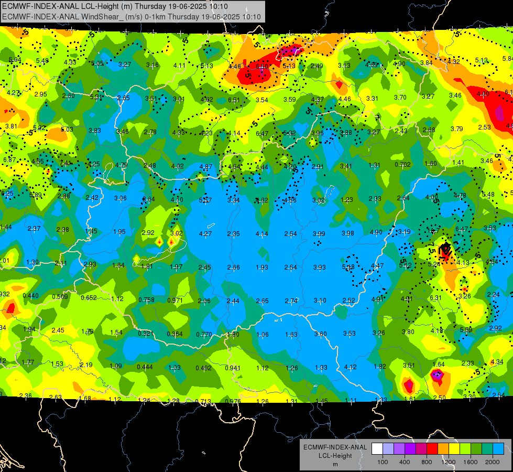Click the 1200 label on the legend

[x=448, y=462]
